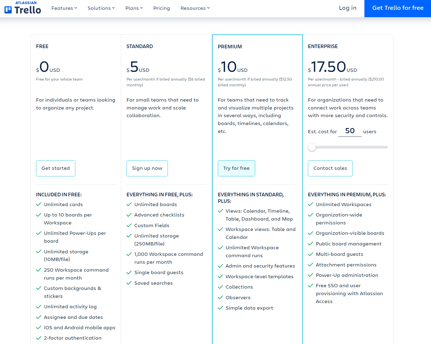Expand the Plans menu
This screenshot has height=344, width=431.
tap(134, 8)
